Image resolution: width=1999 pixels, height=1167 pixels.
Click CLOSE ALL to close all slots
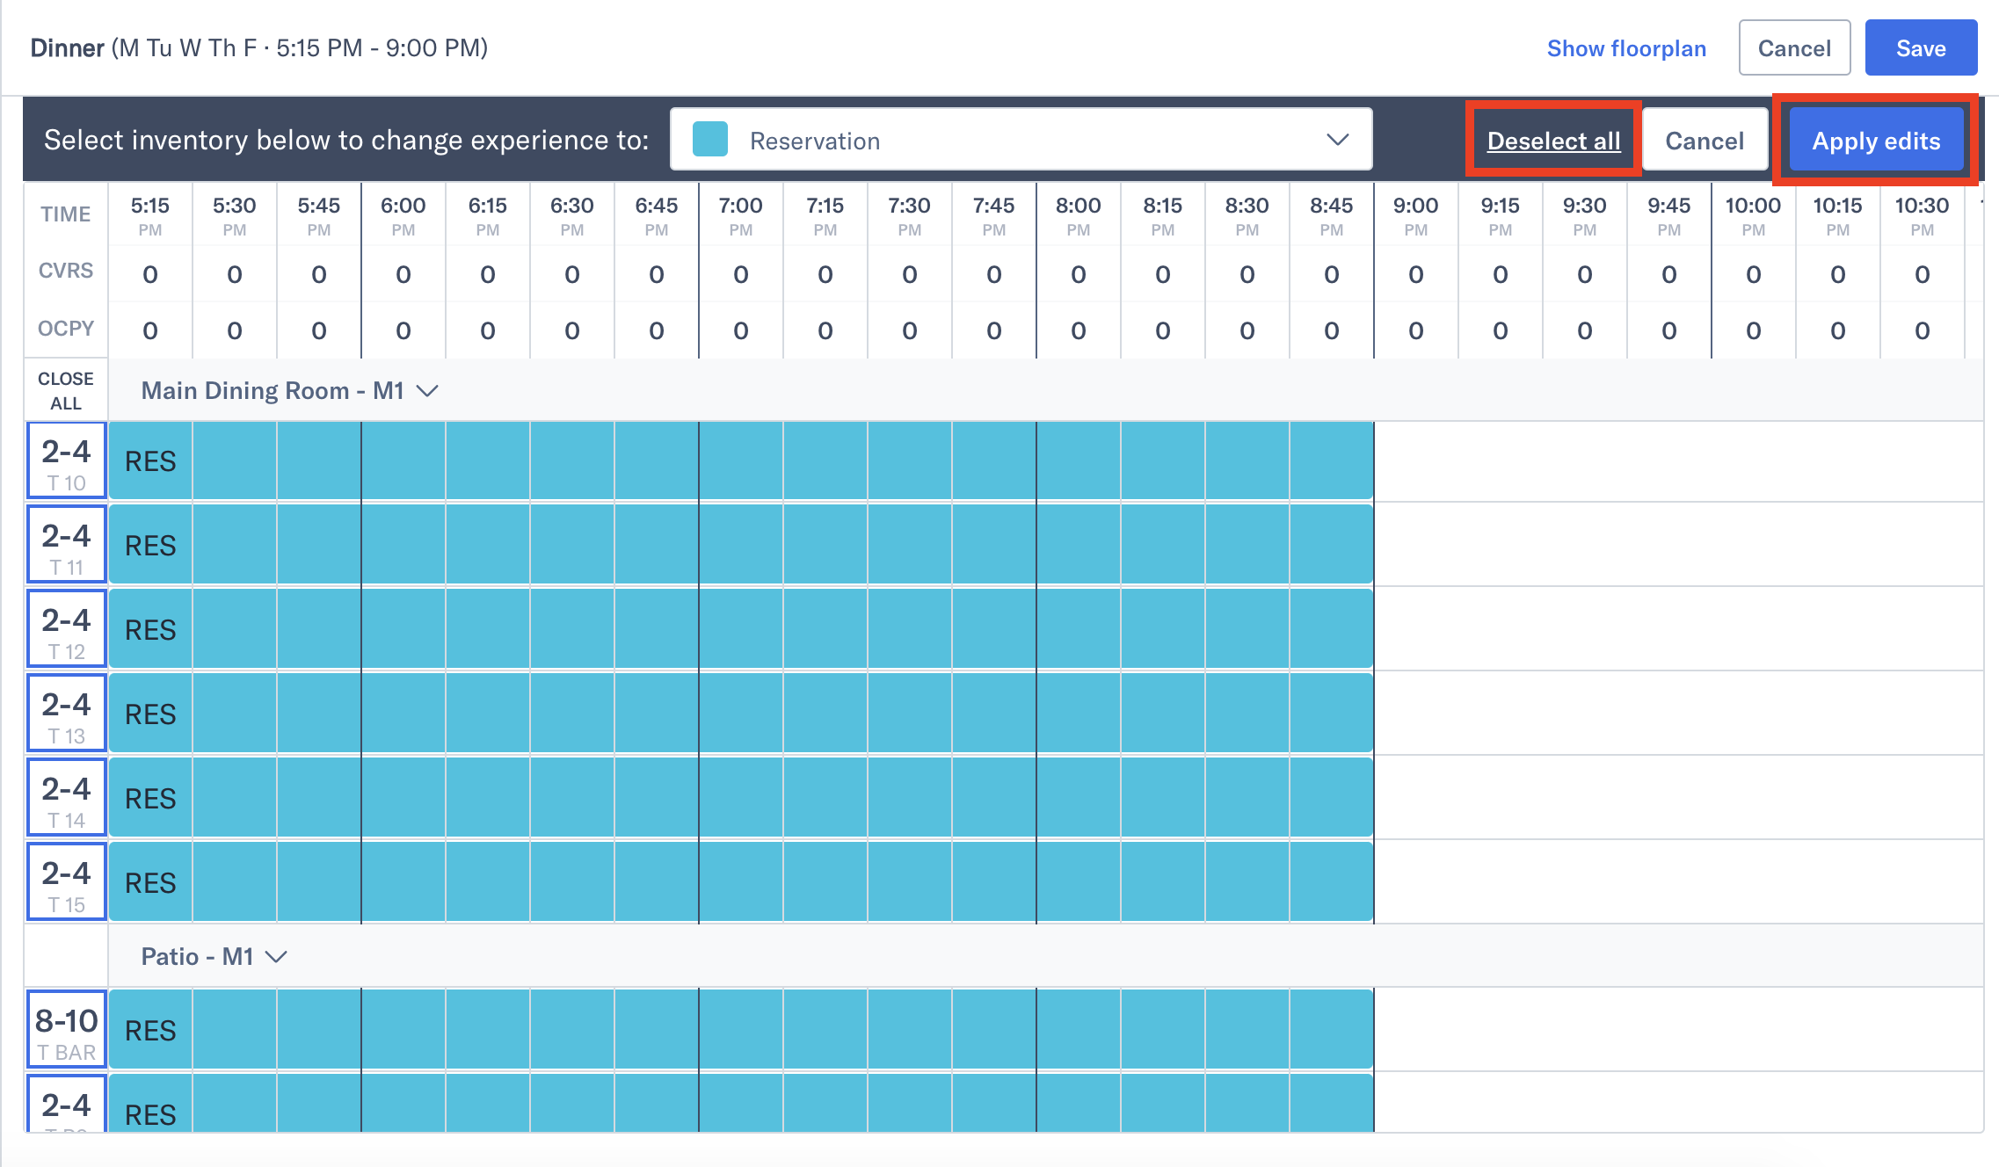coord(65,389)
